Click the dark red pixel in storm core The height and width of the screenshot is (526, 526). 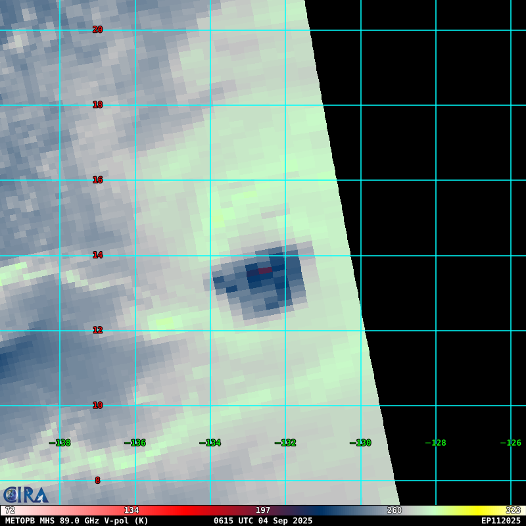(264, 270)
